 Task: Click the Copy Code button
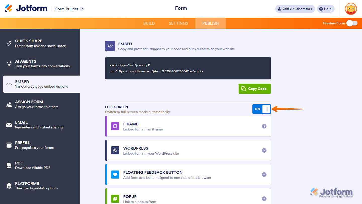click(x=255, y=89)
